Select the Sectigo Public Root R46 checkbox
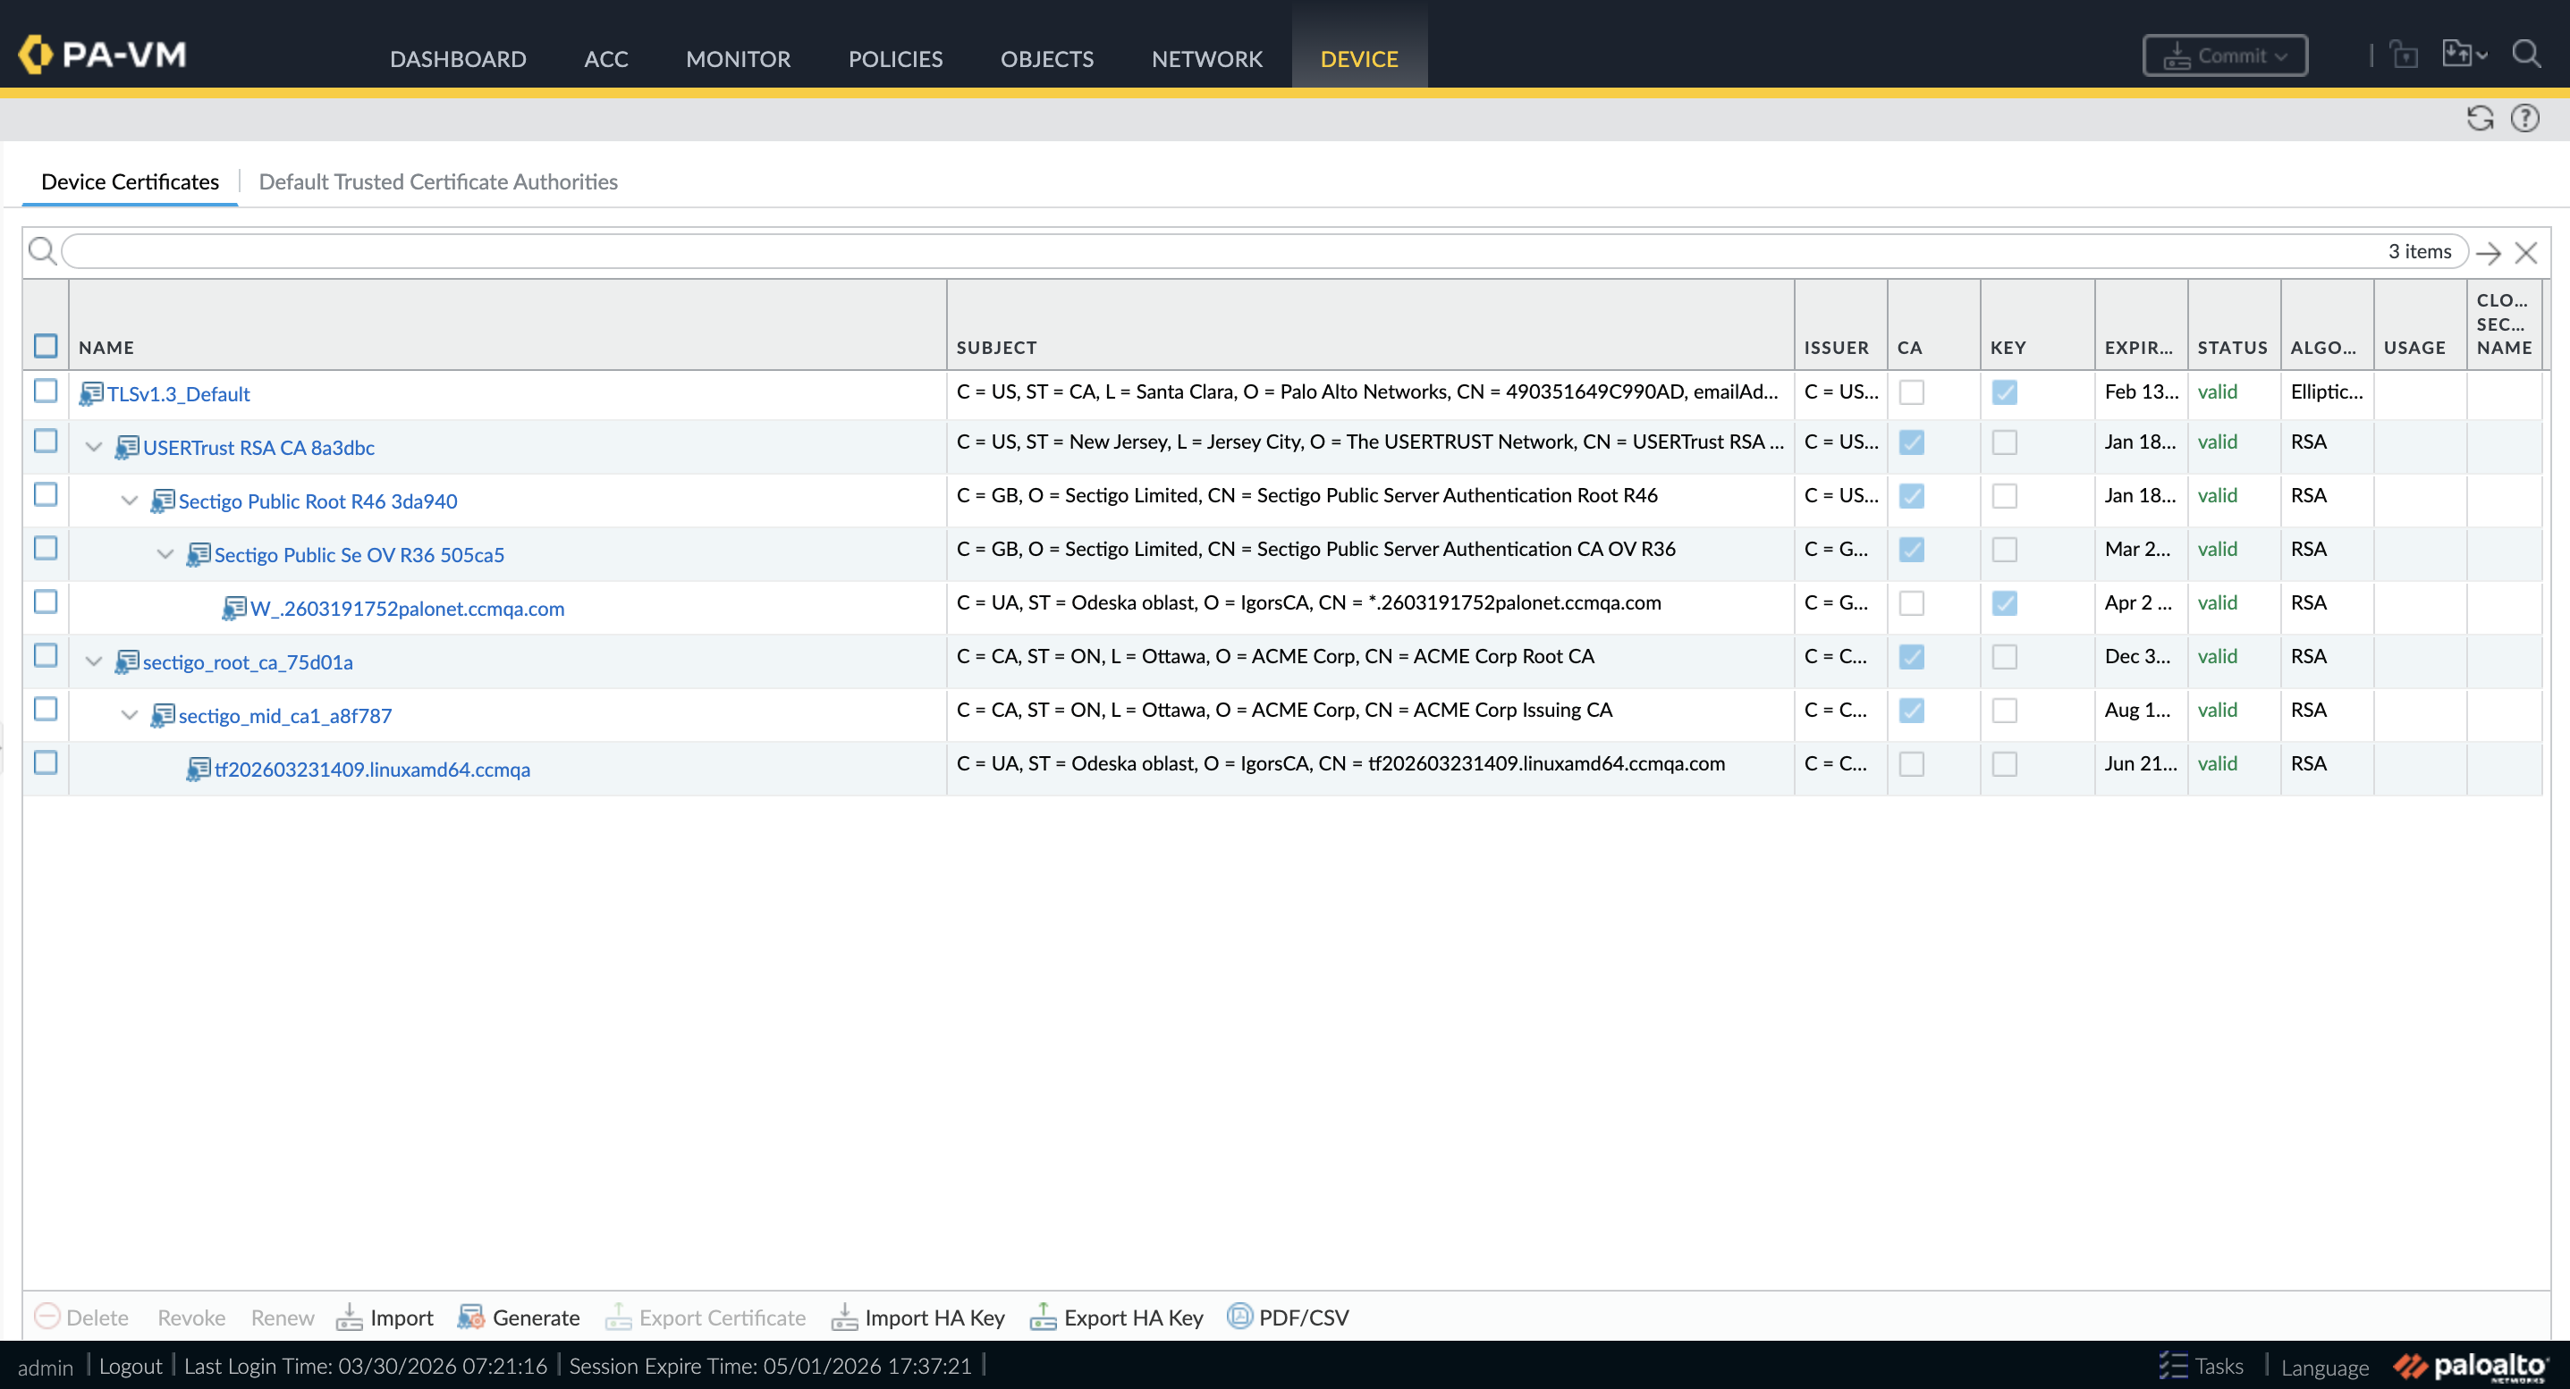The height and width of the screenshot is (1389, 2570). tap(46, 494)
